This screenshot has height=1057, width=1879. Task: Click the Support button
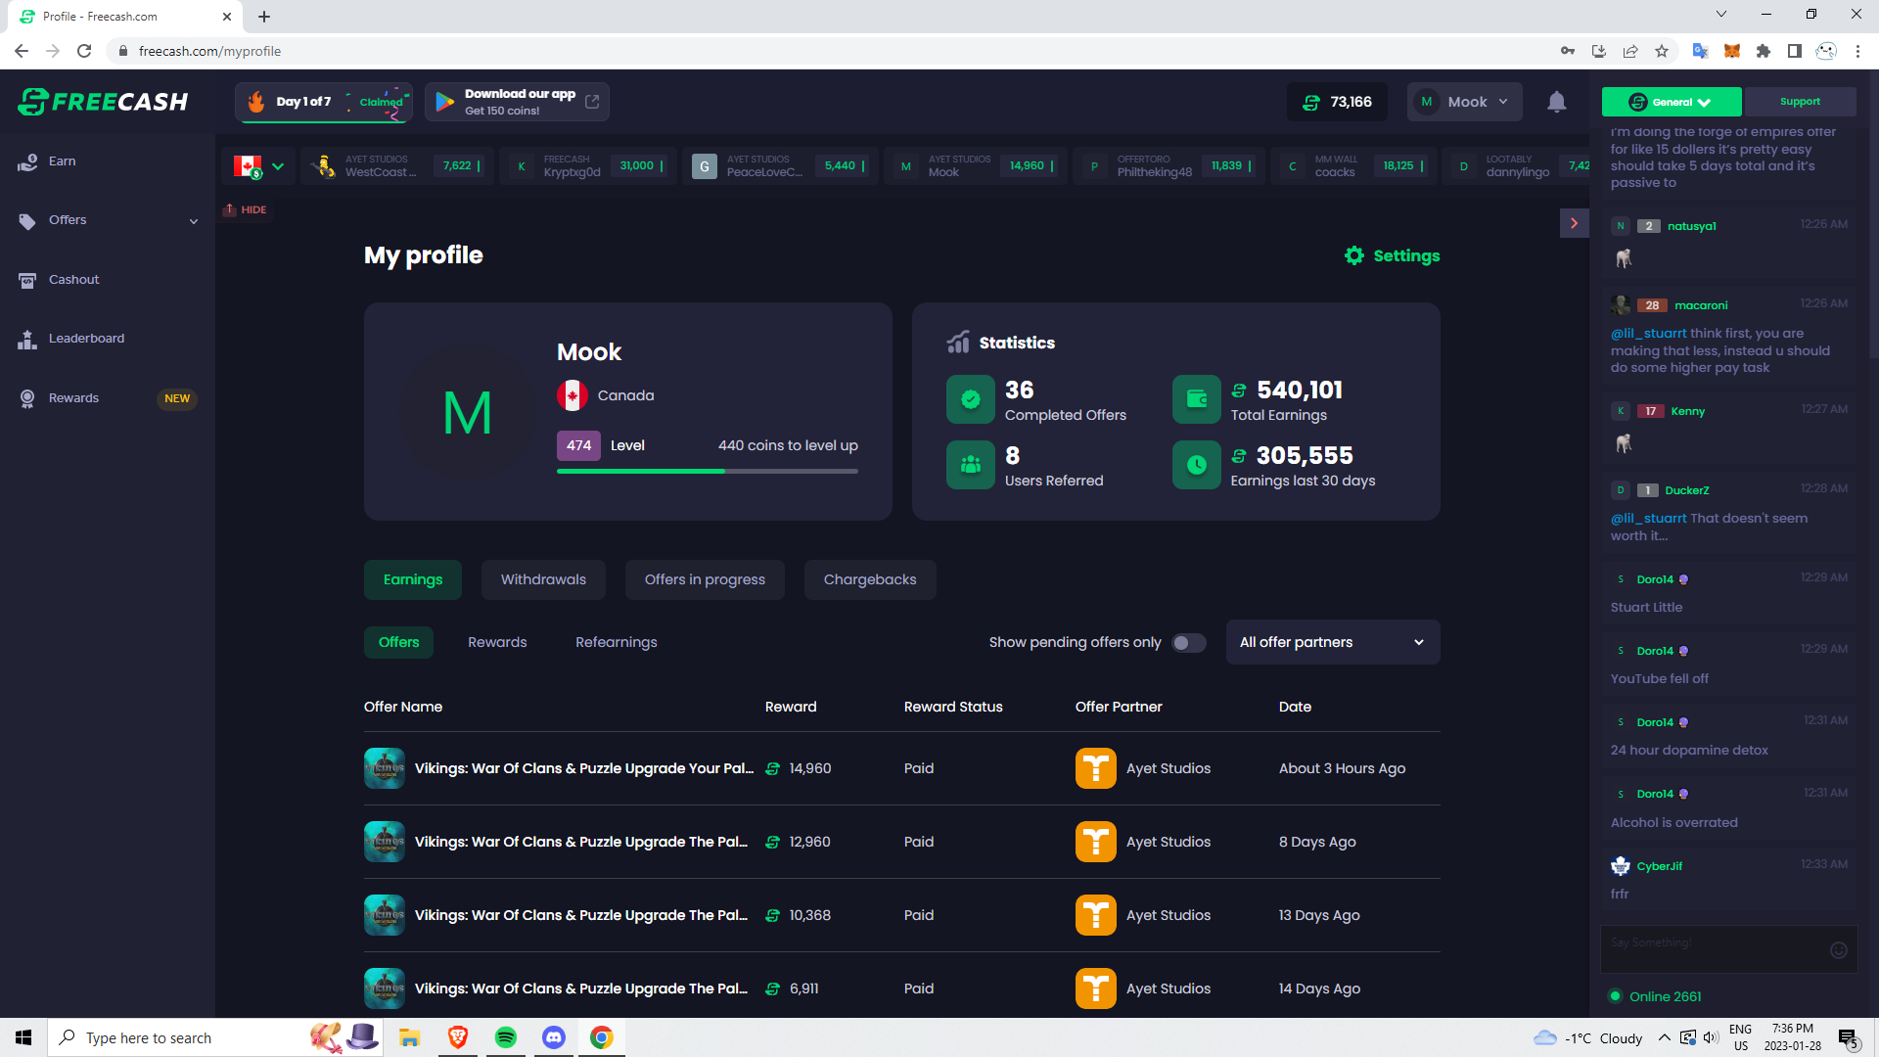(1799, 102)
